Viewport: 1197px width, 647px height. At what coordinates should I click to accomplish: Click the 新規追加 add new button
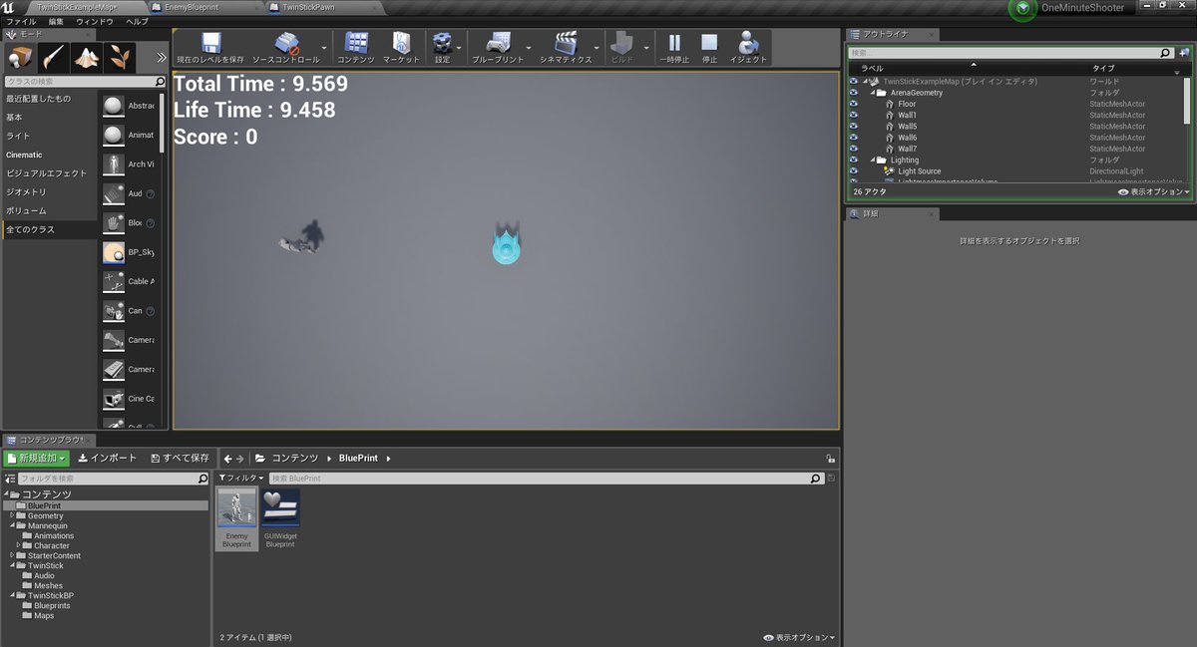(x=37, y=459)
